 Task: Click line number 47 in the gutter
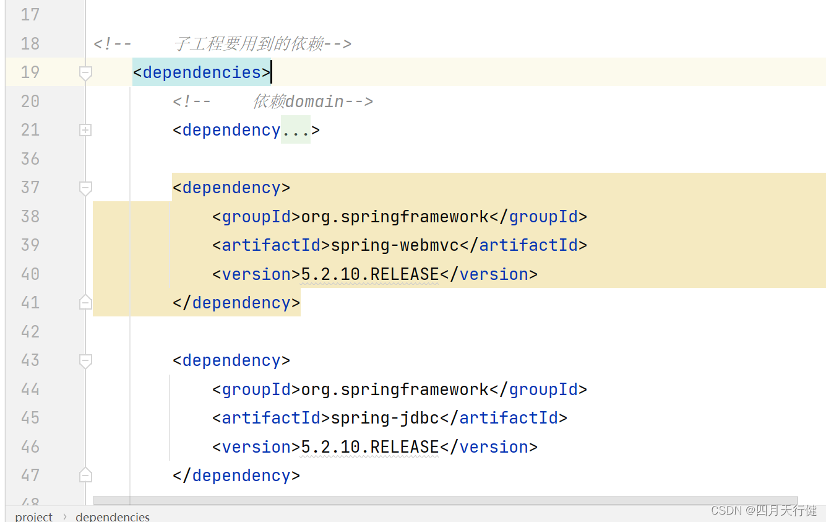click(30, 476)
